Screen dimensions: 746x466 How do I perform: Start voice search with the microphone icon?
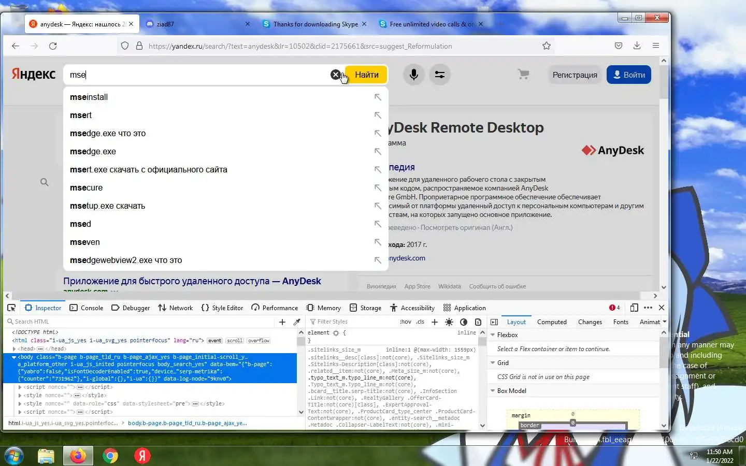tap(413, 75)
